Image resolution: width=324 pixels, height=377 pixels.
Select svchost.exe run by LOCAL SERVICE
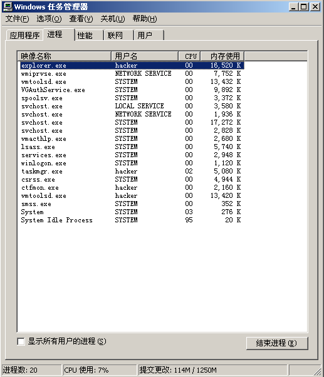tap(132, 106)
